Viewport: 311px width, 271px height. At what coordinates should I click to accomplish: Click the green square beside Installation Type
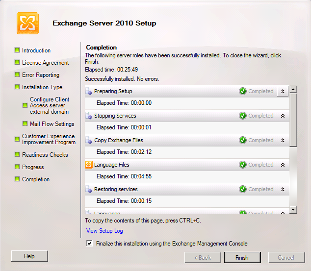click(17, 87)
